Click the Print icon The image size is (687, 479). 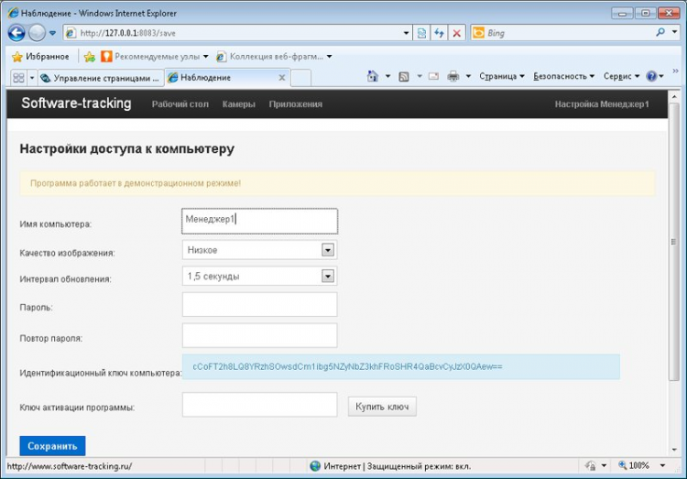453,77
